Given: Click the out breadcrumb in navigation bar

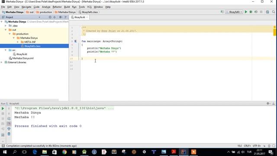Looking at the screenshot, I should pyautogui.click(x=30, y=12).
